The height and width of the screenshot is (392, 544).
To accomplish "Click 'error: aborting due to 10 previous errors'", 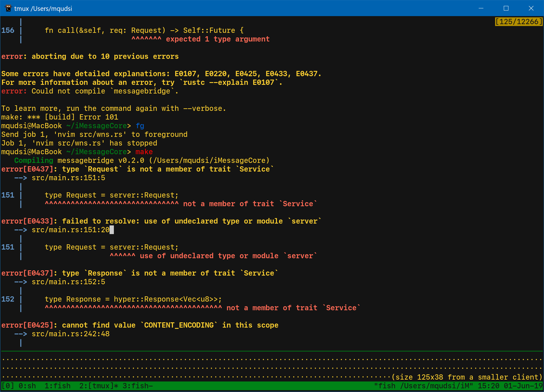I will 90,56.
